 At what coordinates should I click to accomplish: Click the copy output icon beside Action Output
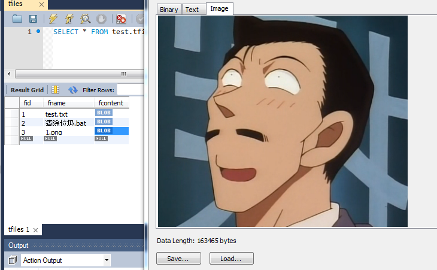[13, 260]
